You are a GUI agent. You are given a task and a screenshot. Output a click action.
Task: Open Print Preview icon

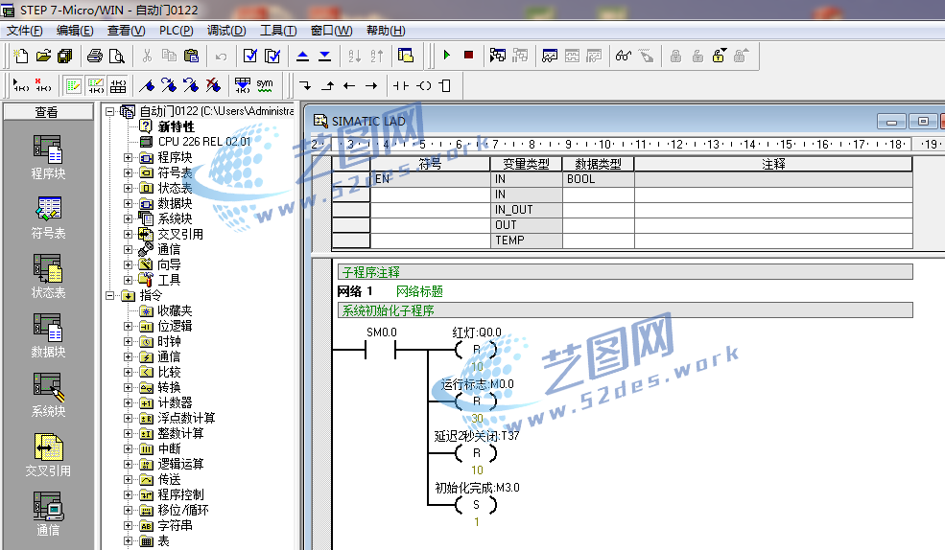pos(116,56)
